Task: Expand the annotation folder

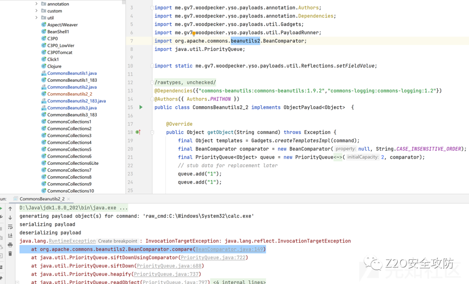Action: click(x=36, y=4)
